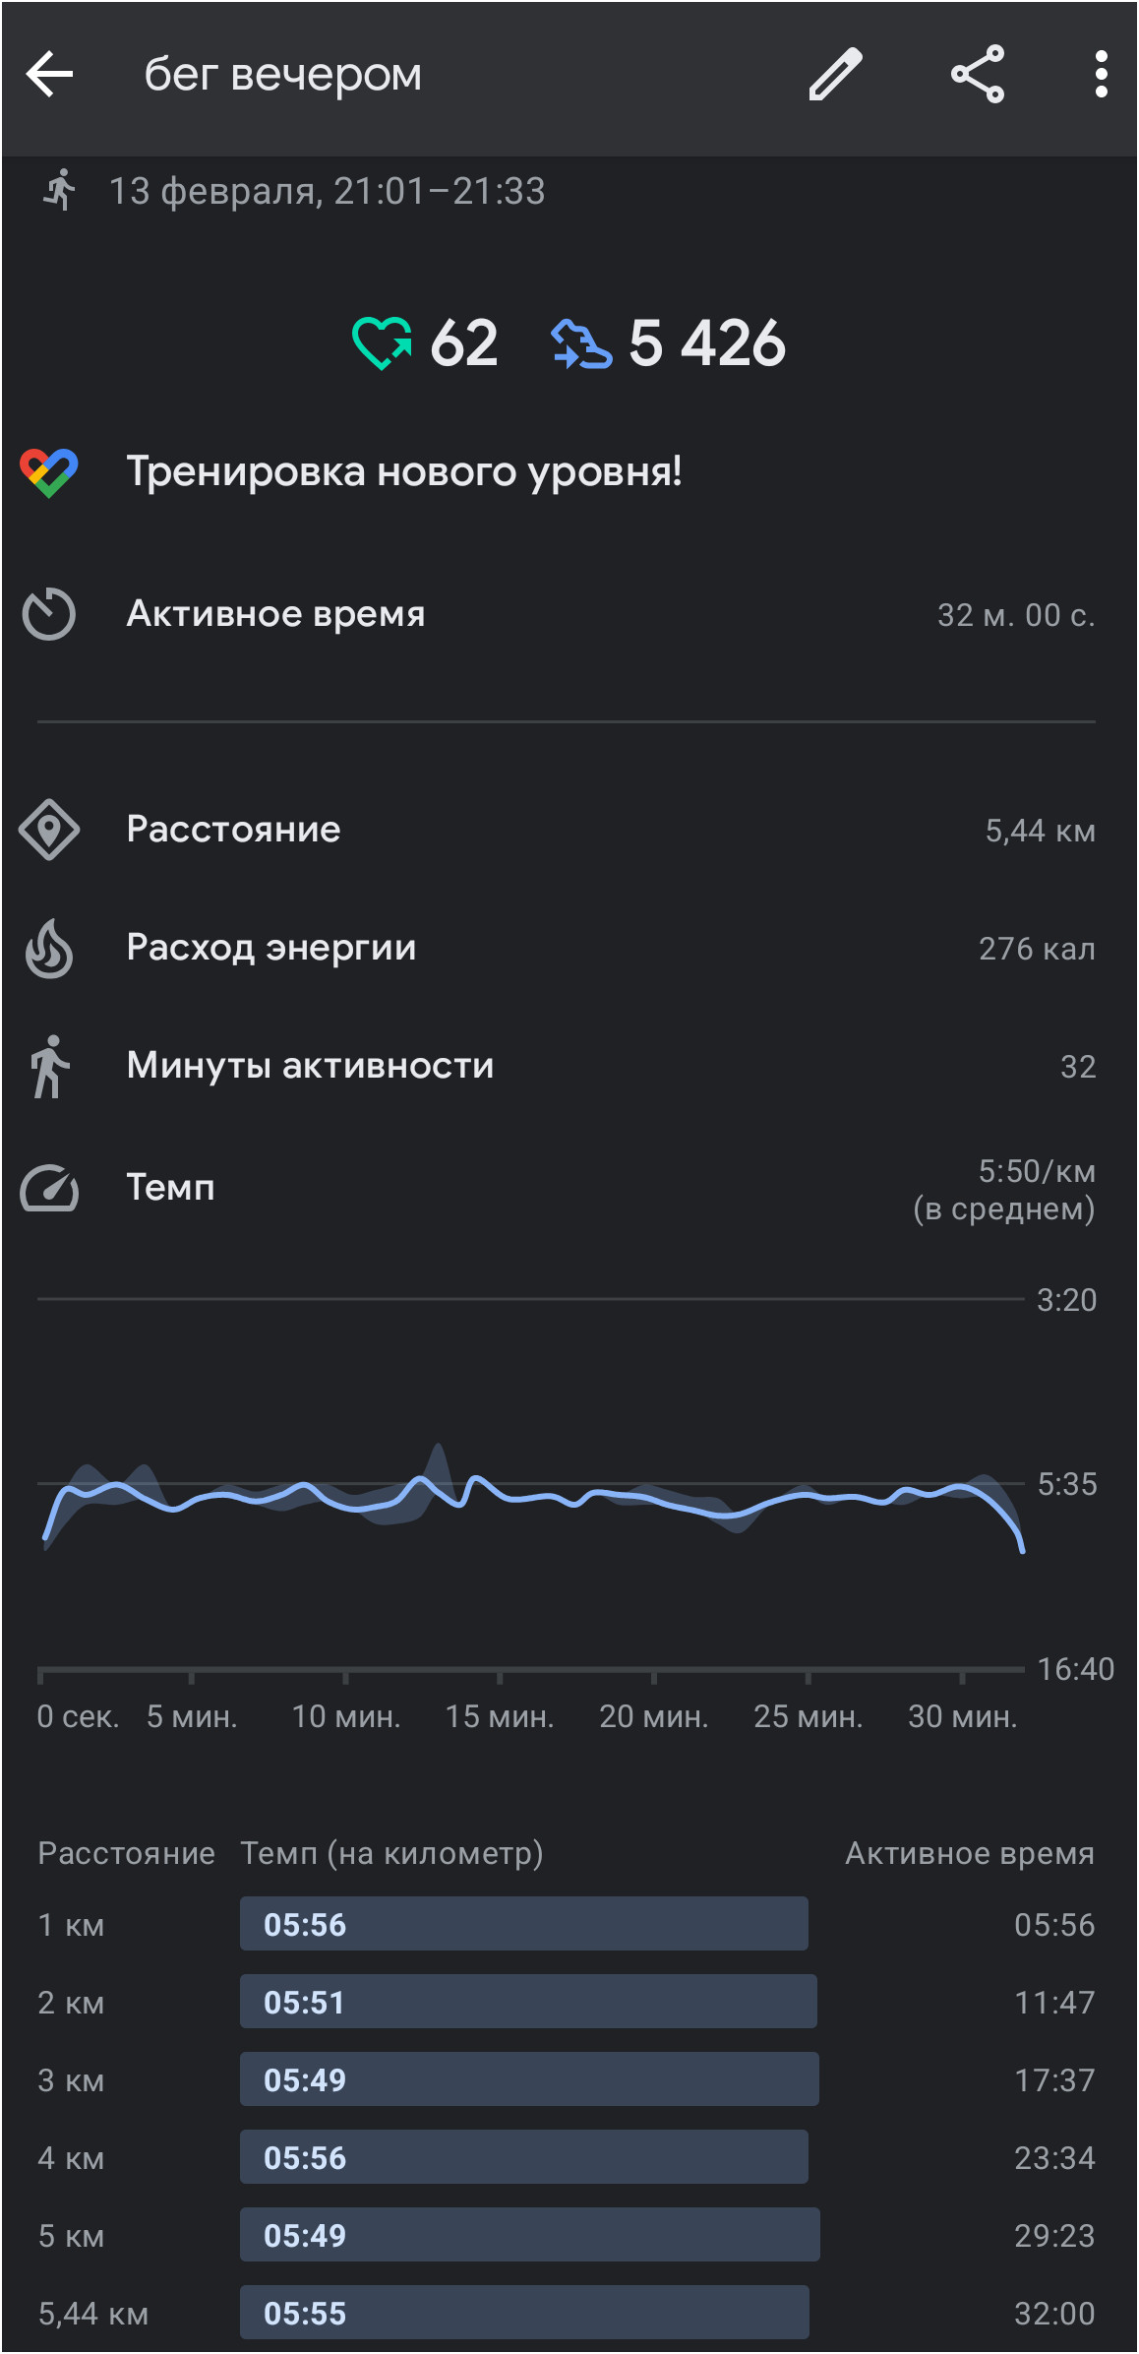
Task: Open the three-dot overflow menu
Action: click(x=1101, y=74)
